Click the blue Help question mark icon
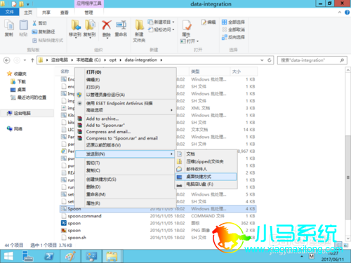351x263 pixels. (347, 13)
